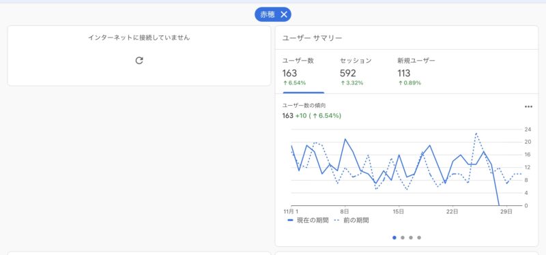Go to fourth carousel dot
This screenshot has height=255, width=546.
pos(419,237)
